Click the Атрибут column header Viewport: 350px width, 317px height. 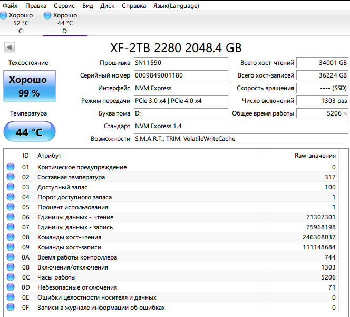(x=149, y=156)
